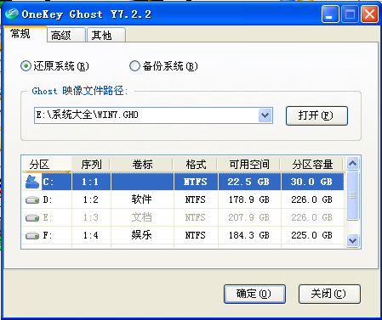Click the 1:3 sequence cell
The height and width of the screenshot is (320, 382).
coord(91,217)
